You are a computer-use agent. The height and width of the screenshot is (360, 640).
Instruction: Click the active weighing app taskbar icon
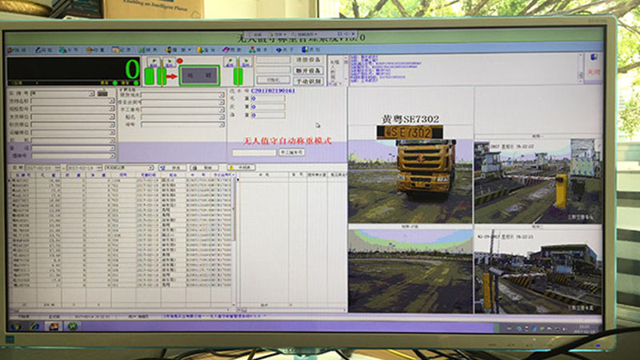click(x=54, y=326)
